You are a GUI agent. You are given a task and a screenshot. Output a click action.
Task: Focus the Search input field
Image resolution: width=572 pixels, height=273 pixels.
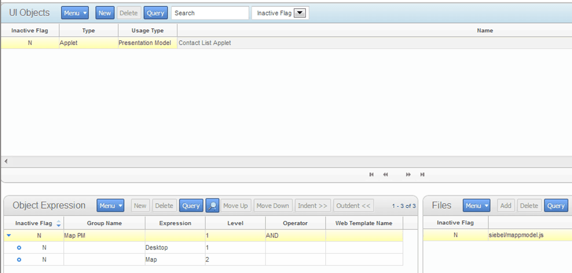coord(210,13)
